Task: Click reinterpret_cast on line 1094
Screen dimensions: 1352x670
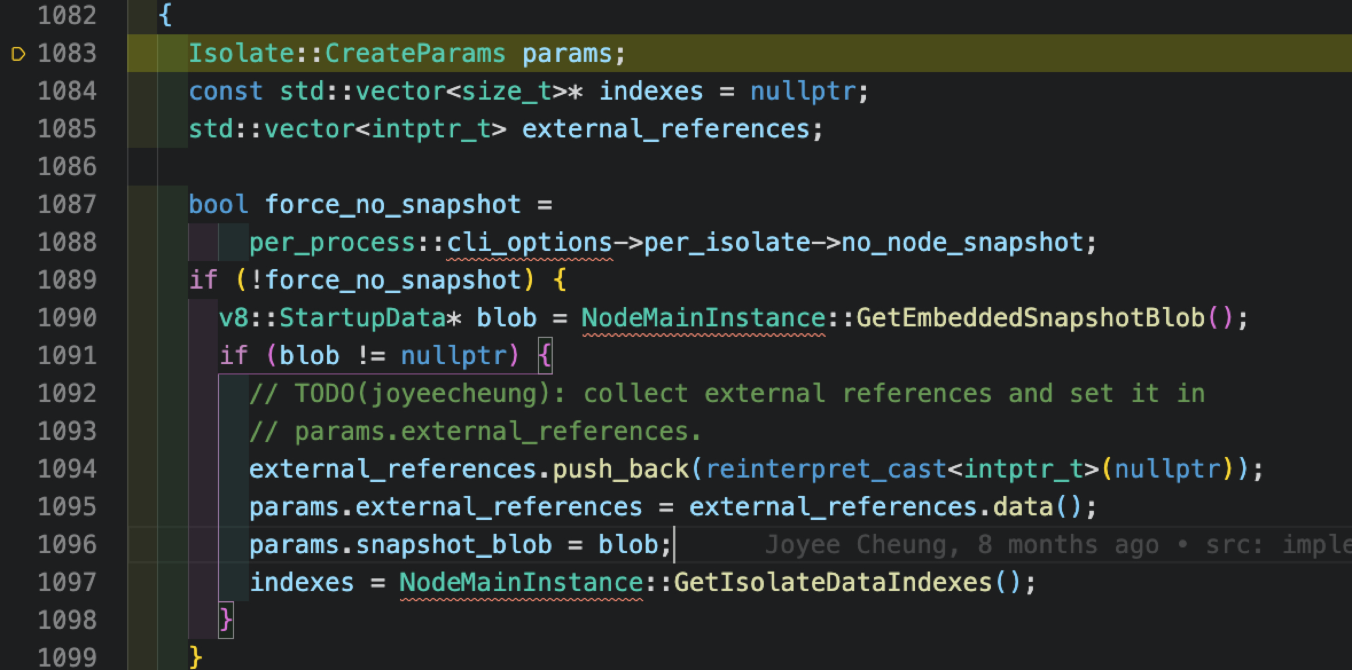Action: tap(825, 469)
